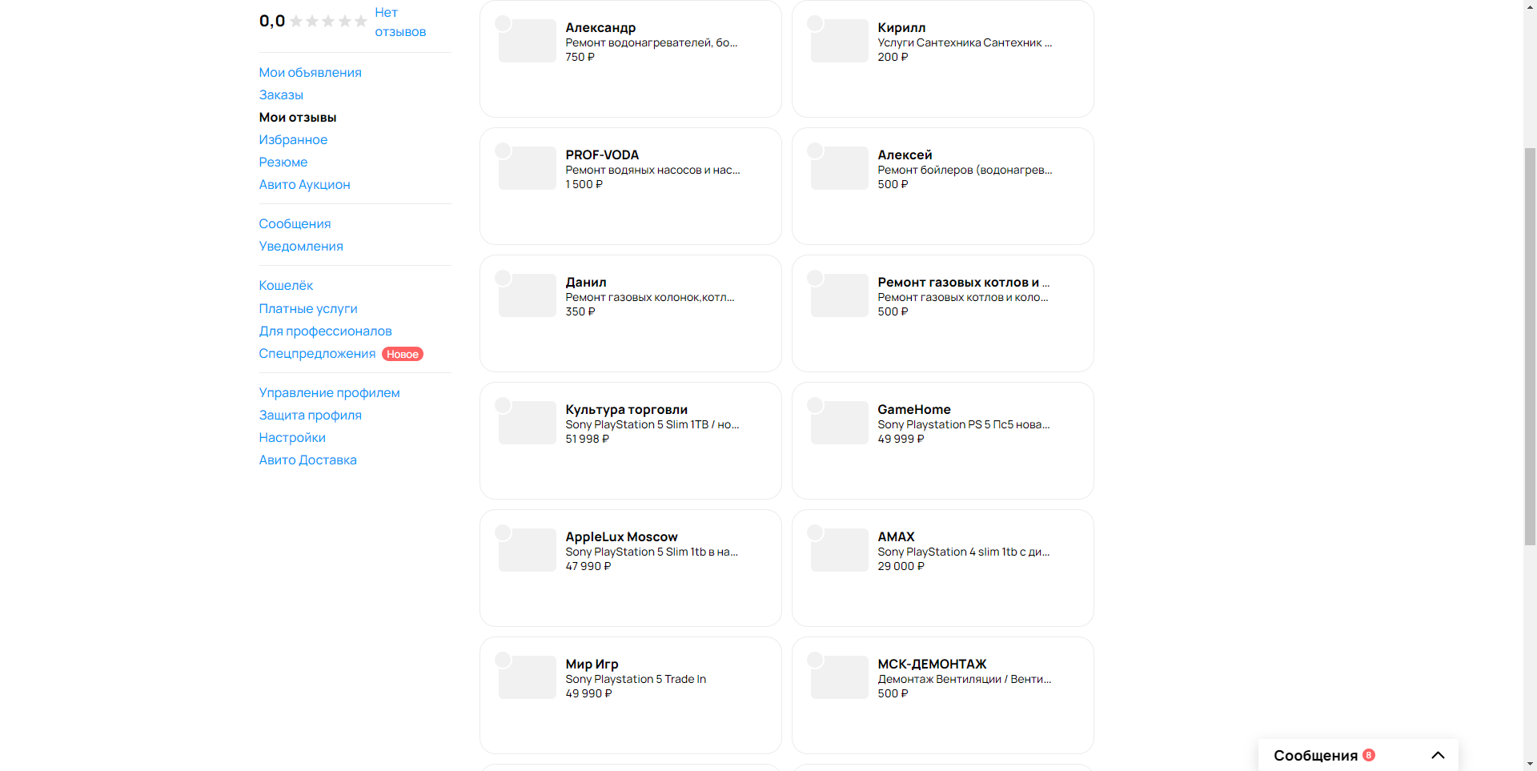Open Данил listing thumbnail
The image size is (1537, 771).
pyautogui.click(x=528, y=295)
